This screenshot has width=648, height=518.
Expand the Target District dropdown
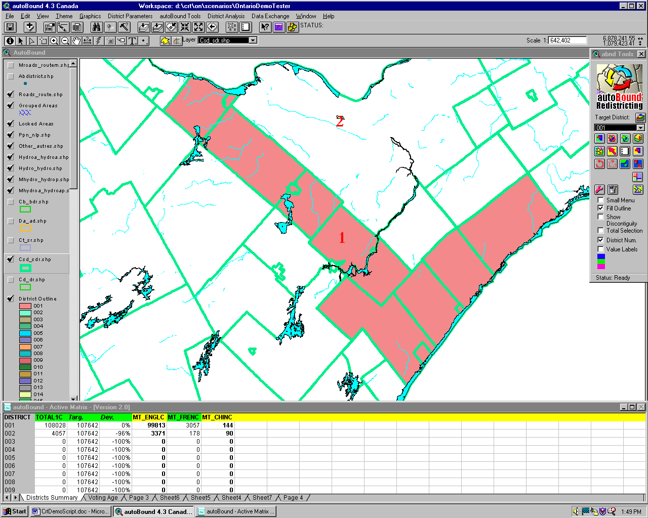pyautogui.click(x=640, y=128)
